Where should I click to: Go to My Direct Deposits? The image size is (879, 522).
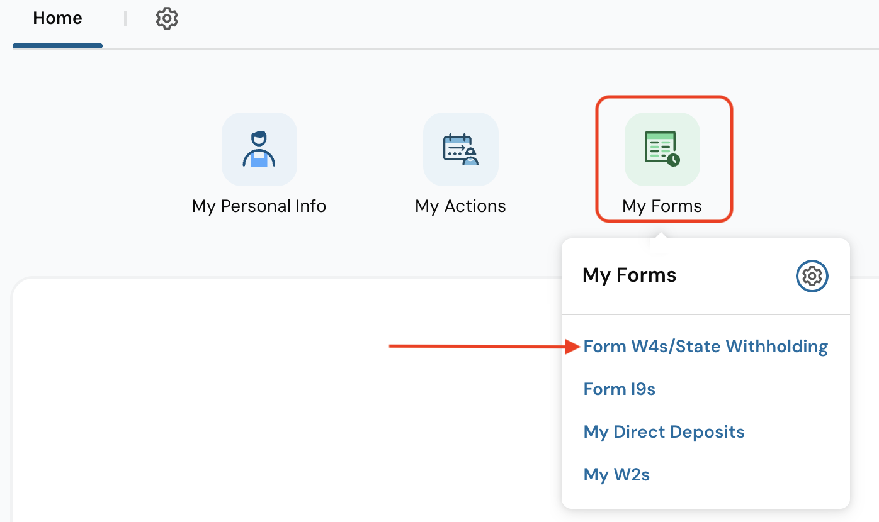tap(664, 432)
